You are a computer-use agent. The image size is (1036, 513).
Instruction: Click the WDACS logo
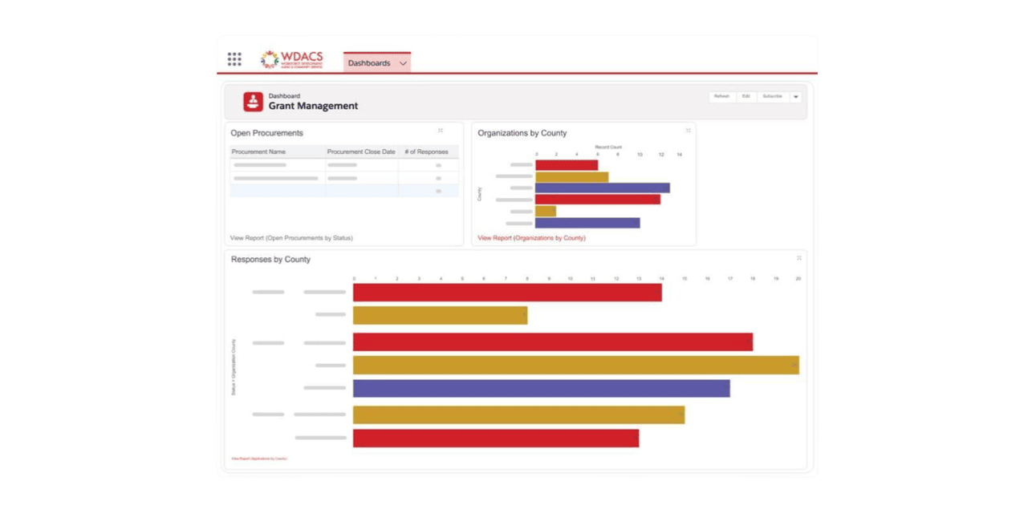[x=292, y=59]
